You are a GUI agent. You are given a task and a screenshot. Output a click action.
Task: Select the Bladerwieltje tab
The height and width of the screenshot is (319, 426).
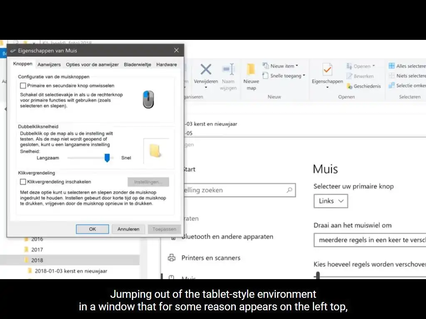click(x=137, y=64)
